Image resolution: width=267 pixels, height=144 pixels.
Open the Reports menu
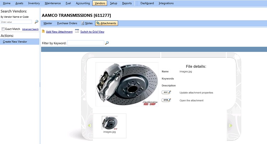(127, 3)
